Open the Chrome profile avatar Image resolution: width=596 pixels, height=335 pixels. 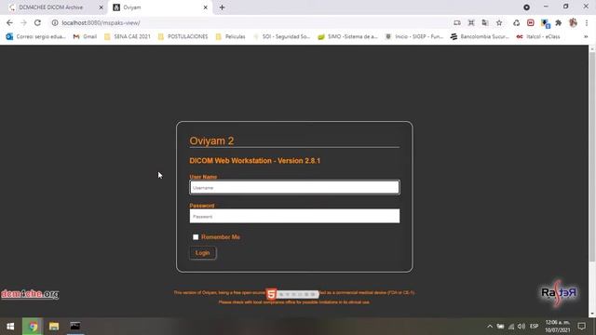click(573, 22)
